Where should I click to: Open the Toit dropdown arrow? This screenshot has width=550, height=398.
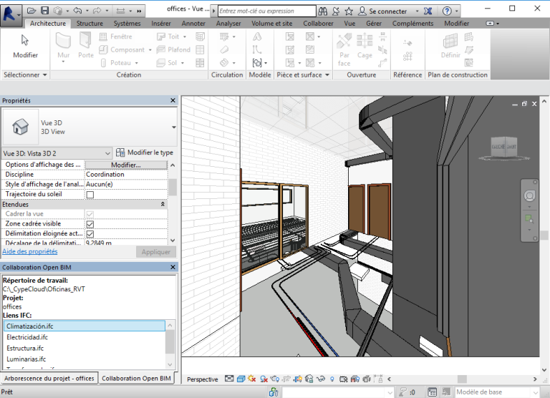pyautogui.click(x=185, y=37)
